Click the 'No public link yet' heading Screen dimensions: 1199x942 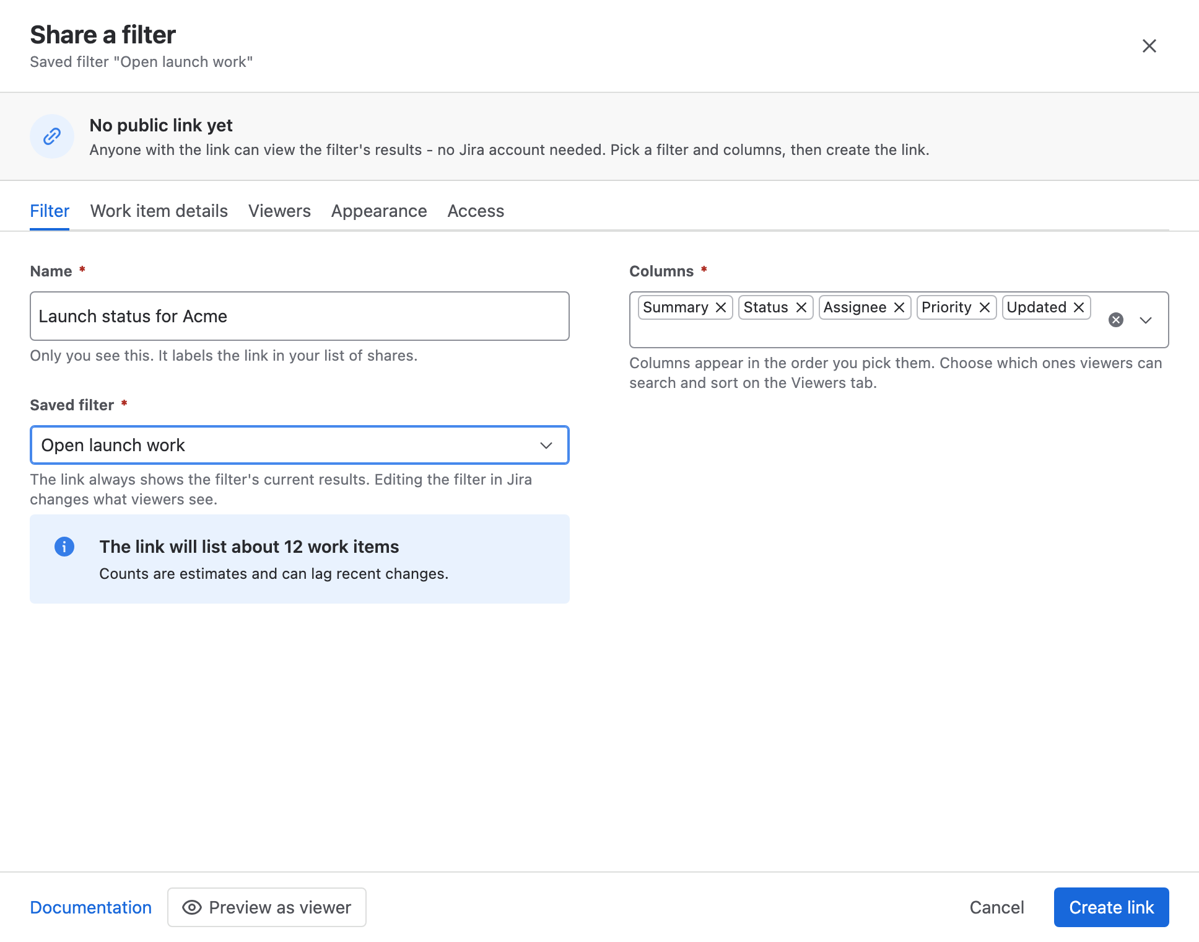pos(161,125)
